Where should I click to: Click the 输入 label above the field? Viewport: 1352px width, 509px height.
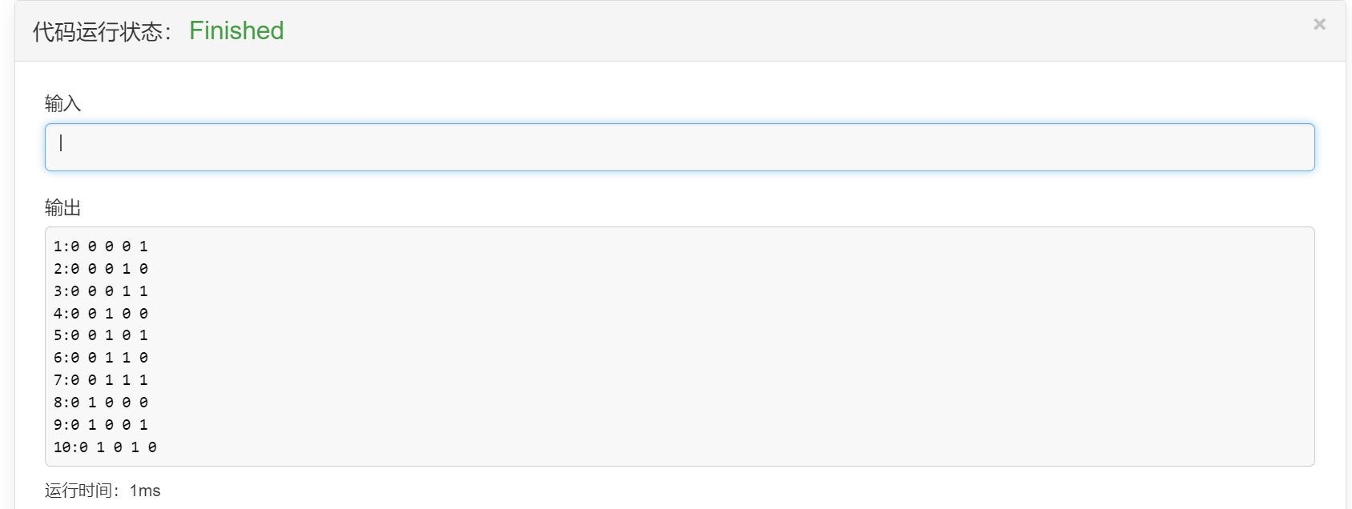click(62, 103)
